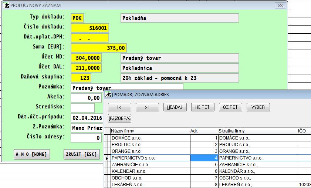This screenshot has height=188, width=311.
Task: Click Daňová skupina field 123
Action: 81,78
